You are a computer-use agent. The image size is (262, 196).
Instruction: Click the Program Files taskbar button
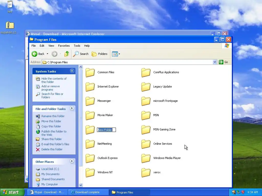pos(129,192)
